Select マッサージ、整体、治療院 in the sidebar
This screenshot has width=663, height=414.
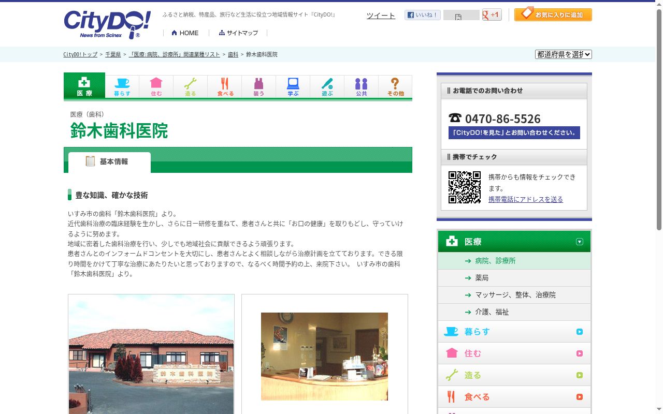514,295
